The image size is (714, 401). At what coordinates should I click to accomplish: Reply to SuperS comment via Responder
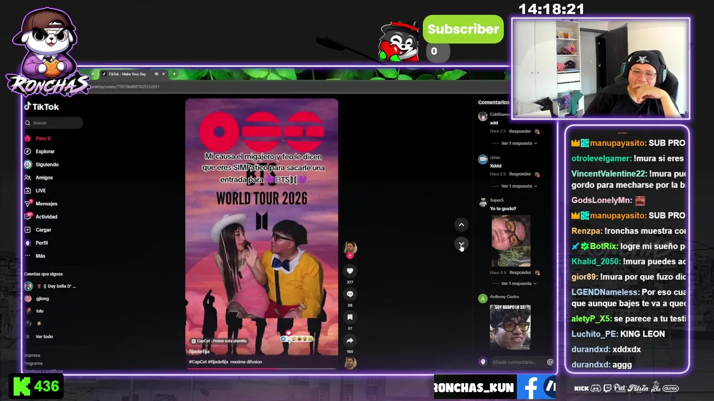click(x=520, y=272)
